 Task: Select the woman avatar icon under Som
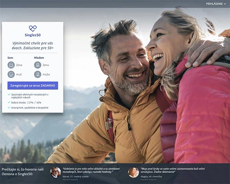(11, 65)
